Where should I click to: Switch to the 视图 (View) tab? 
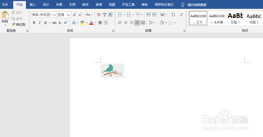[112, 5]
